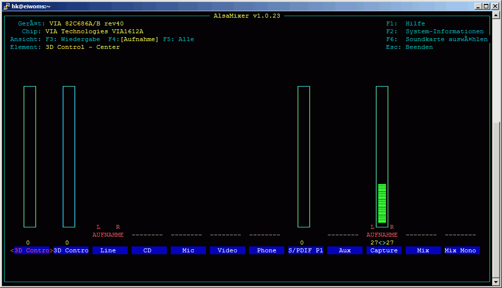Click the green Capture volume bar
Viewport: 502px width, 288px height.
382,203
